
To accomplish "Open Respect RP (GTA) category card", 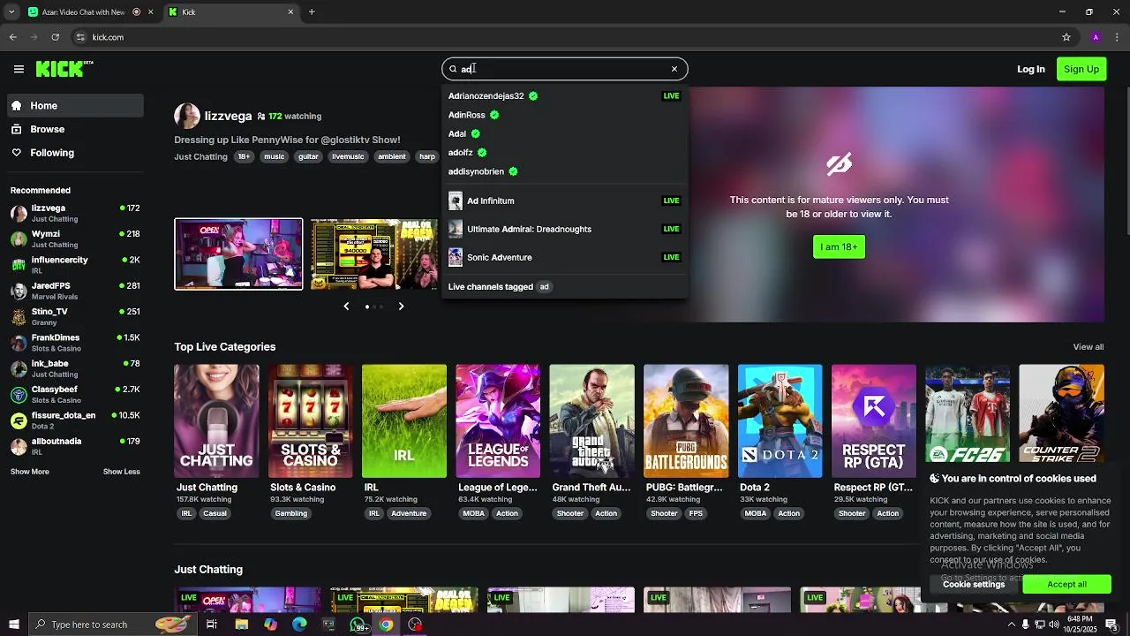I will (874, 420).
